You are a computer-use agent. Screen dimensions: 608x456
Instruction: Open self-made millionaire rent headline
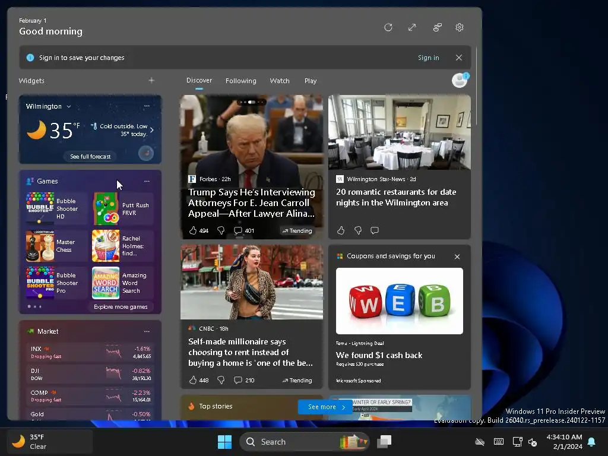251,353
